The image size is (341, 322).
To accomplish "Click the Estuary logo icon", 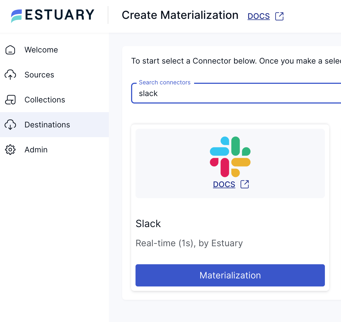I will pos(16,16).
